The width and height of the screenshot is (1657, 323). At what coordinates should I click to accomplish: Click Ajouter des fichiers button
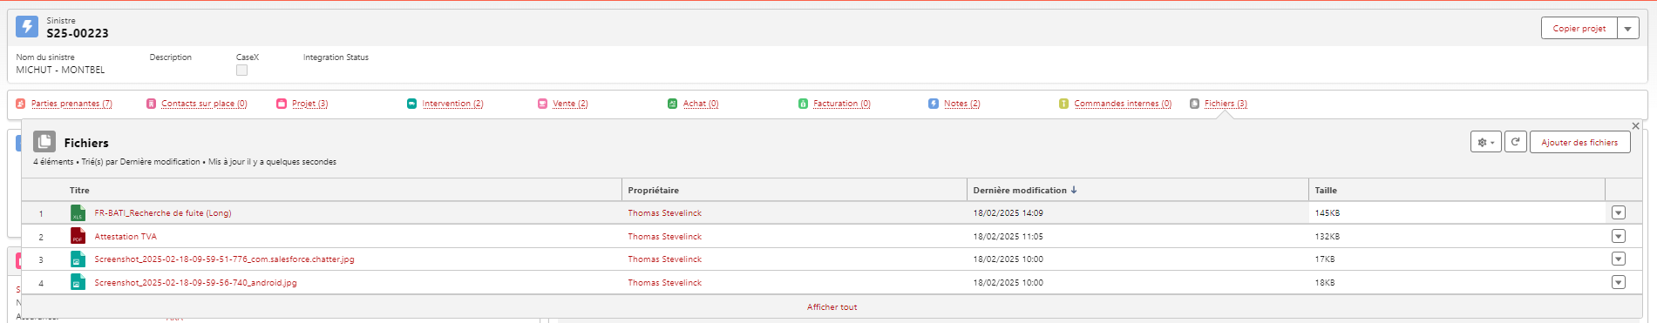(x=1579, y=142)
